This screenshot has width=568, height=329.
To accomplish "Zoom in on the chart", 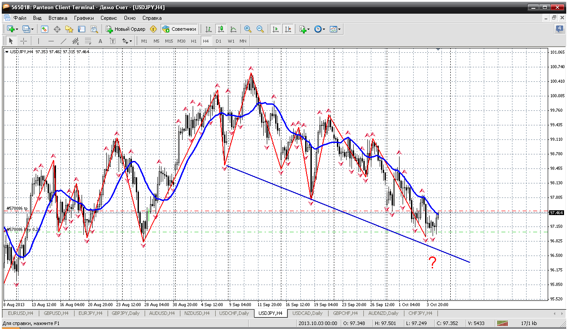I will 248,29.
